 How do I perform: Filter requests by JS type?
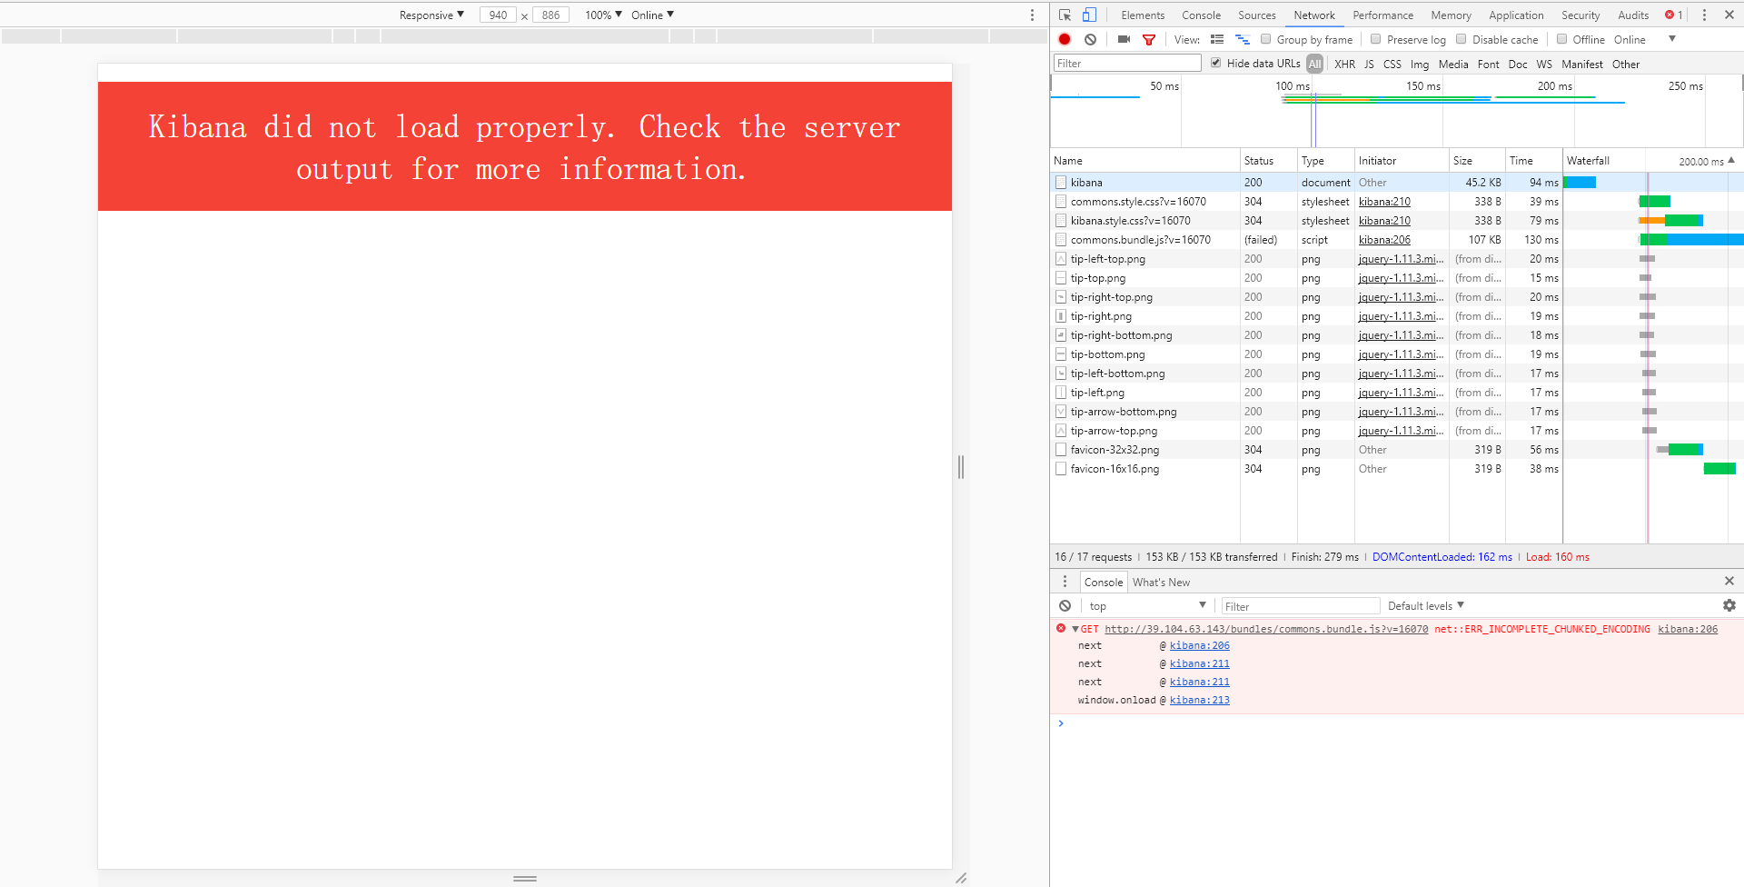click(1369, 65)
